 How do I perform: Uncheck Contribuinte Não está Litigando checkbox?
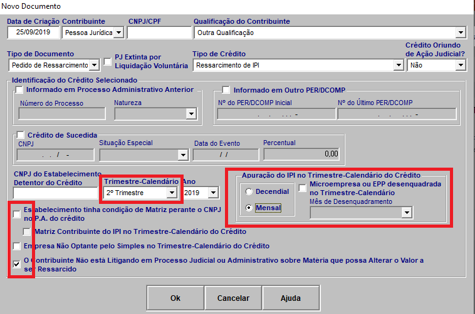point(17,265)
